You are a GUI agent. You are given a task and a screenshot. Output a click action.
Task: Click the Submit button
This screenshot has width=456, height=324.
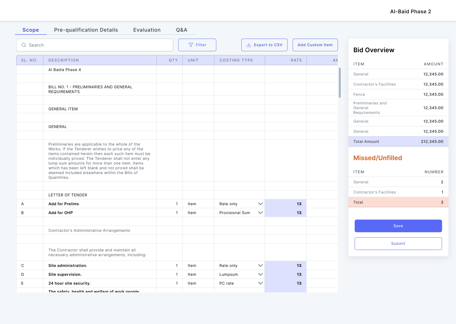pos(398,244)
